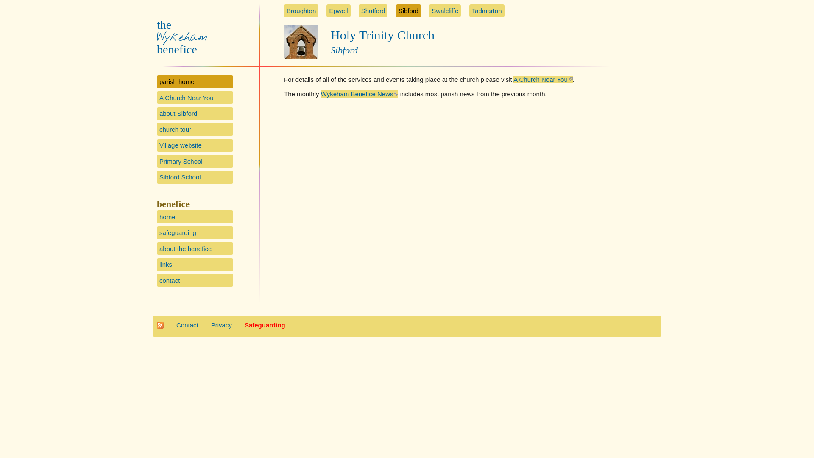Switch to the Epwell parish tab
This screenshot has width=814, height=458.
pyautogui.click(x=338, y=11)
